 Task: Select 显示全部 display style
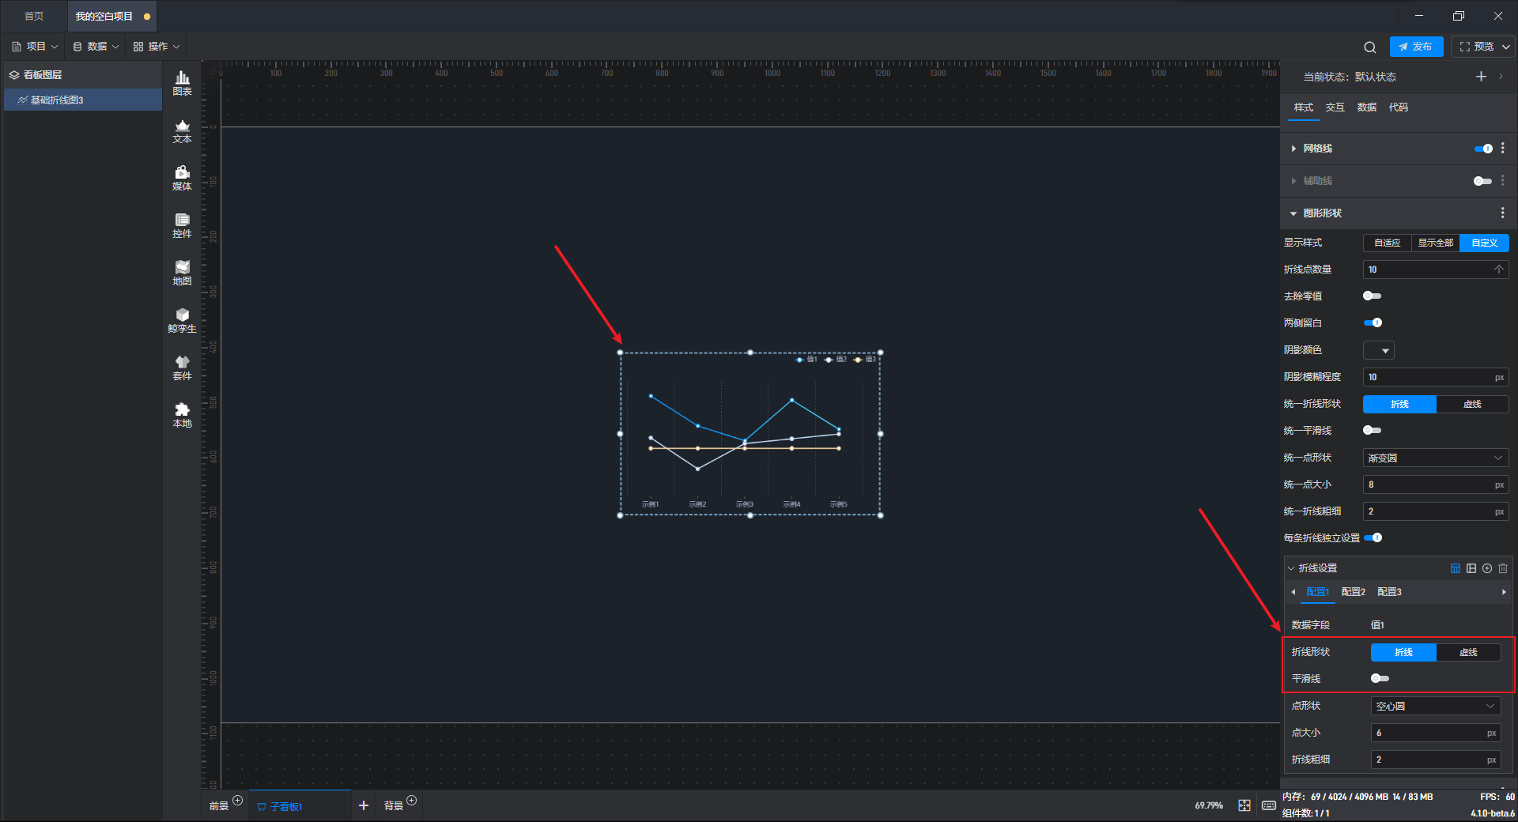coord(1436,243)
